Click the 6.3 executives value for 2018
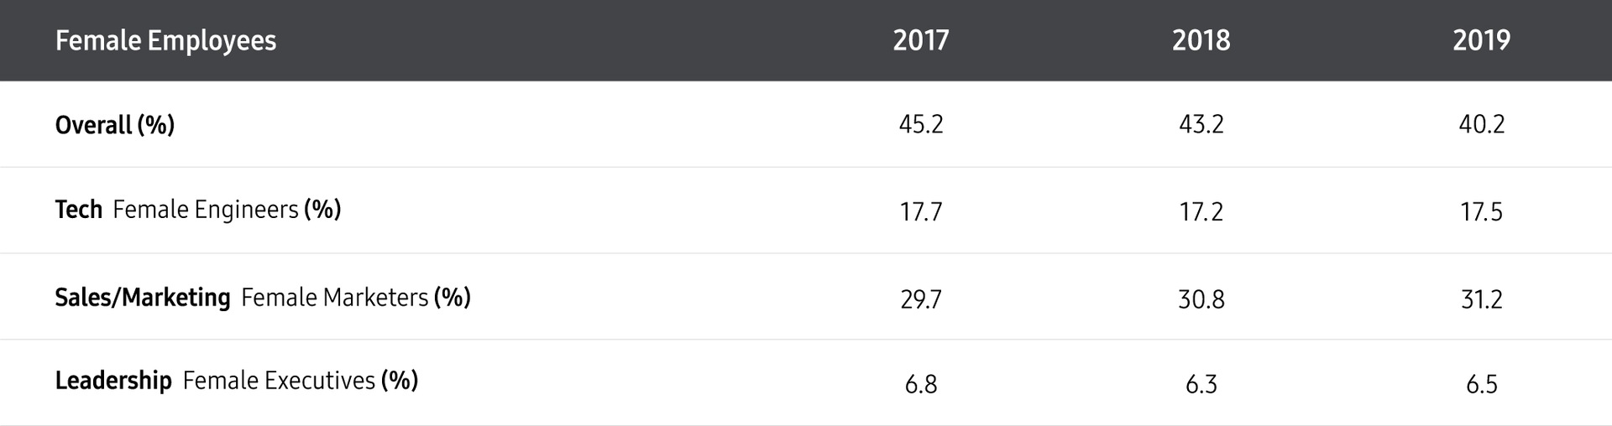The width and height of the screenshot is (1612, 426). 1201,384
